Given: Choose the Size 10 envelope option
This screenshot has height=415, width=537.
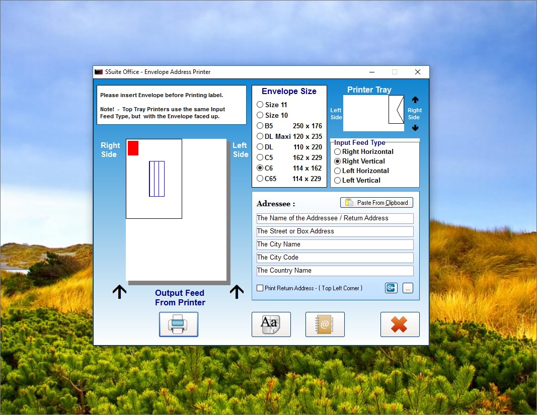Looking at the screenshot, I should 260,115.
